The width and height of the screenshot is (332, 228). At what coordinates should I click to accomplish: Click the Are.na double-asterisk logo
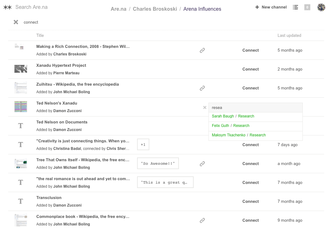pos(8,7)
